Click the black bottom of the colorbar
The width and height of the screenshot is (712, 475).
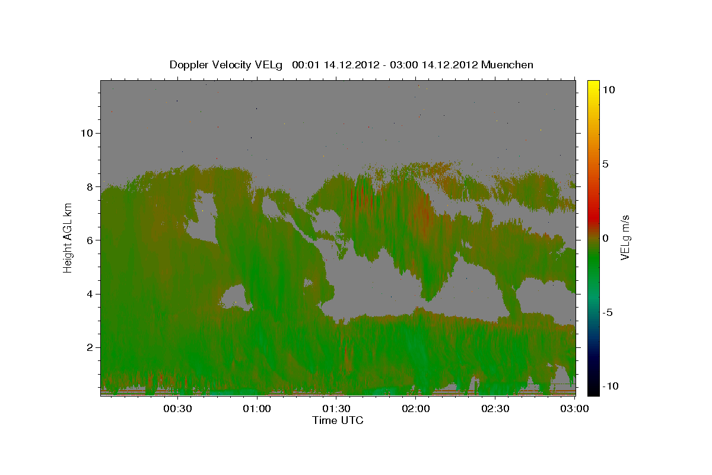pos(593,389)
